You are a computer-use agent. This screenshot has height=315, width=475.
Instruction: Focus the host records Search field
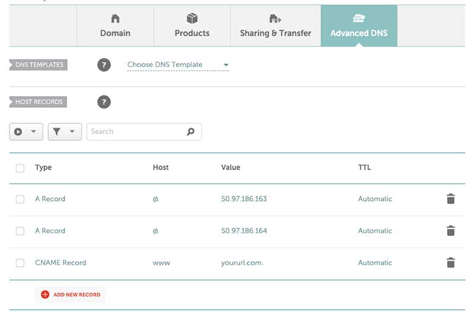[144, 132]
